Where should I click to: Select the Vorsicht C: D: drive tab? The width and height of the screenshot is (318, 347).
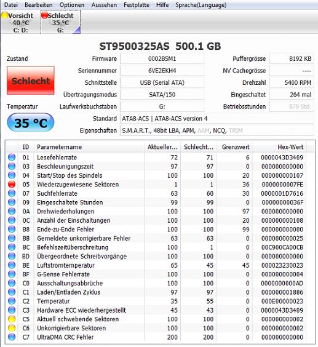[20, 22]
